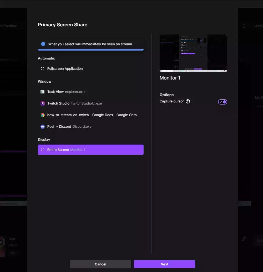Click the "Options" heading
Screen dimensions: 263x272
pos(166,95)
